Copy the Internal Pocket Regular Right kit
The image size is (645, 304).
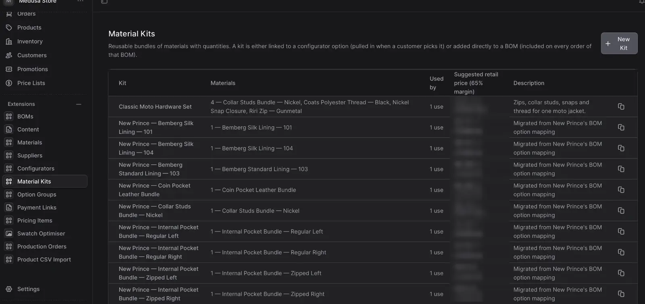click(x=621, y=252)
